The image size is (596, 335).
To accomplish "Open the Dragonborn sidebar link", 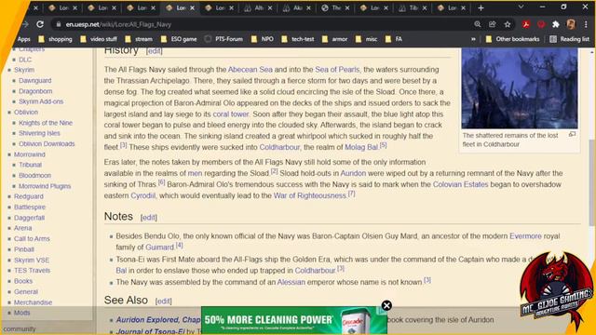I will (35, 91).
